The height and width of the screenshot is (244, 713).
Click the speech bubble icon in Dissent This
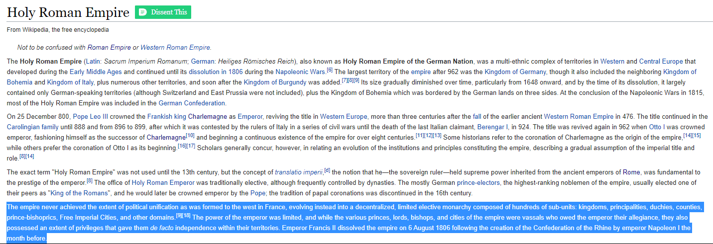(143, 12)
